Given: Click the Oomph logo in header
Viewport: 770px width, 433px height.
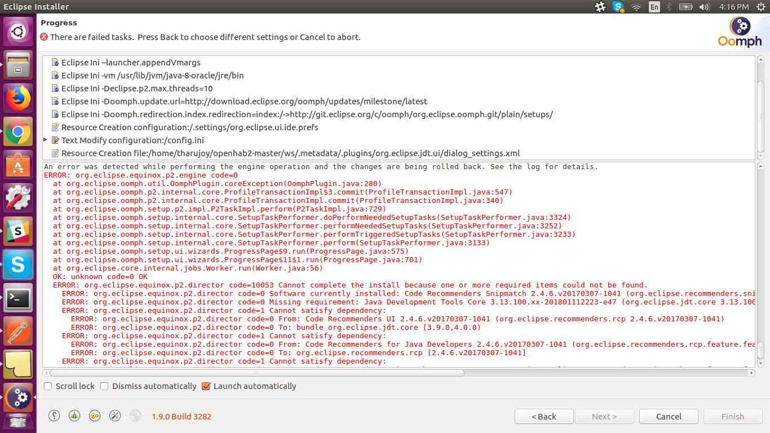Looking at the screenshot, I should (740, 32).
